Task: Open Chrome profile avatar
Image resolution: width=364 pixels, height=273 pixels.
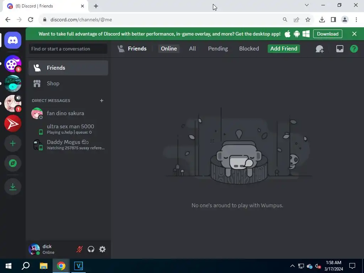Action: [x=345, y=20]
